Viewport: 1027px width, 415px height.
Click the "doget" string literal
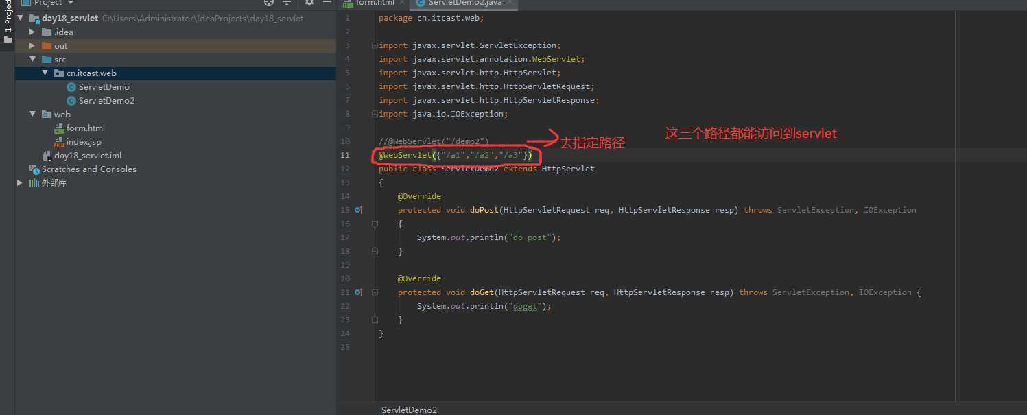(x=525, y=306)
